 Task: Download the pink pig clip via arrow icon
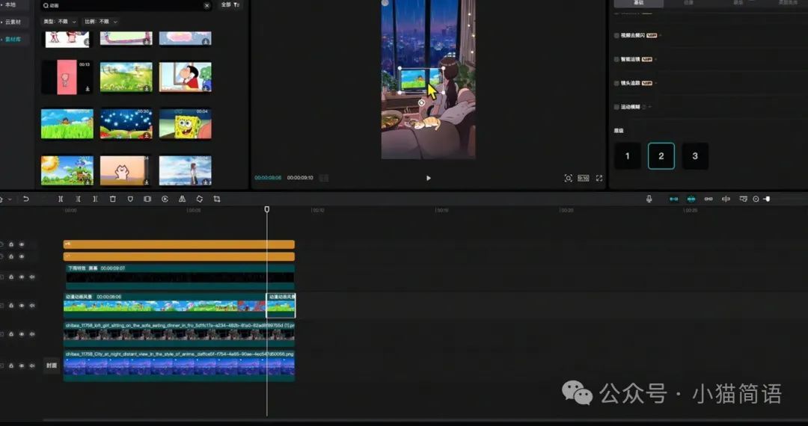88,89
